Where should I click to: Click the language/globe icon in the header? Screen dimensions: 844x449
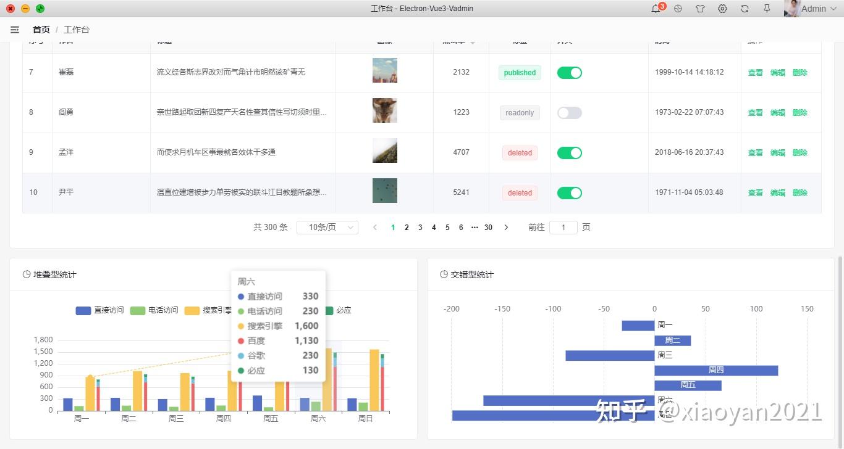pos(678,9)
